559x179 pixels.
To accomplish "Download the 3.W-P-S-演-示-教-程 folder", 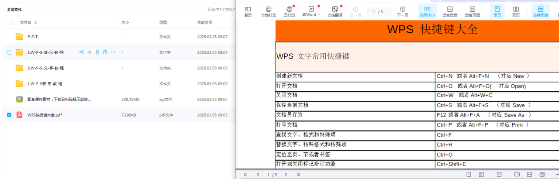I will click(x=90, y=52).
